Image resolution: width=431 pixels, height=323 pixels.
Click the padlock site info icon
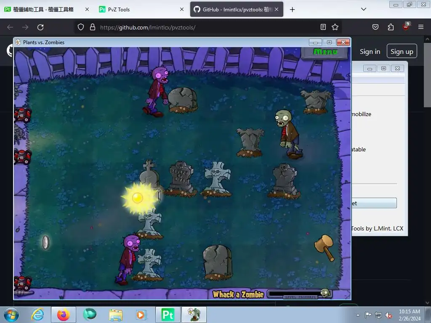pos(93,27)
